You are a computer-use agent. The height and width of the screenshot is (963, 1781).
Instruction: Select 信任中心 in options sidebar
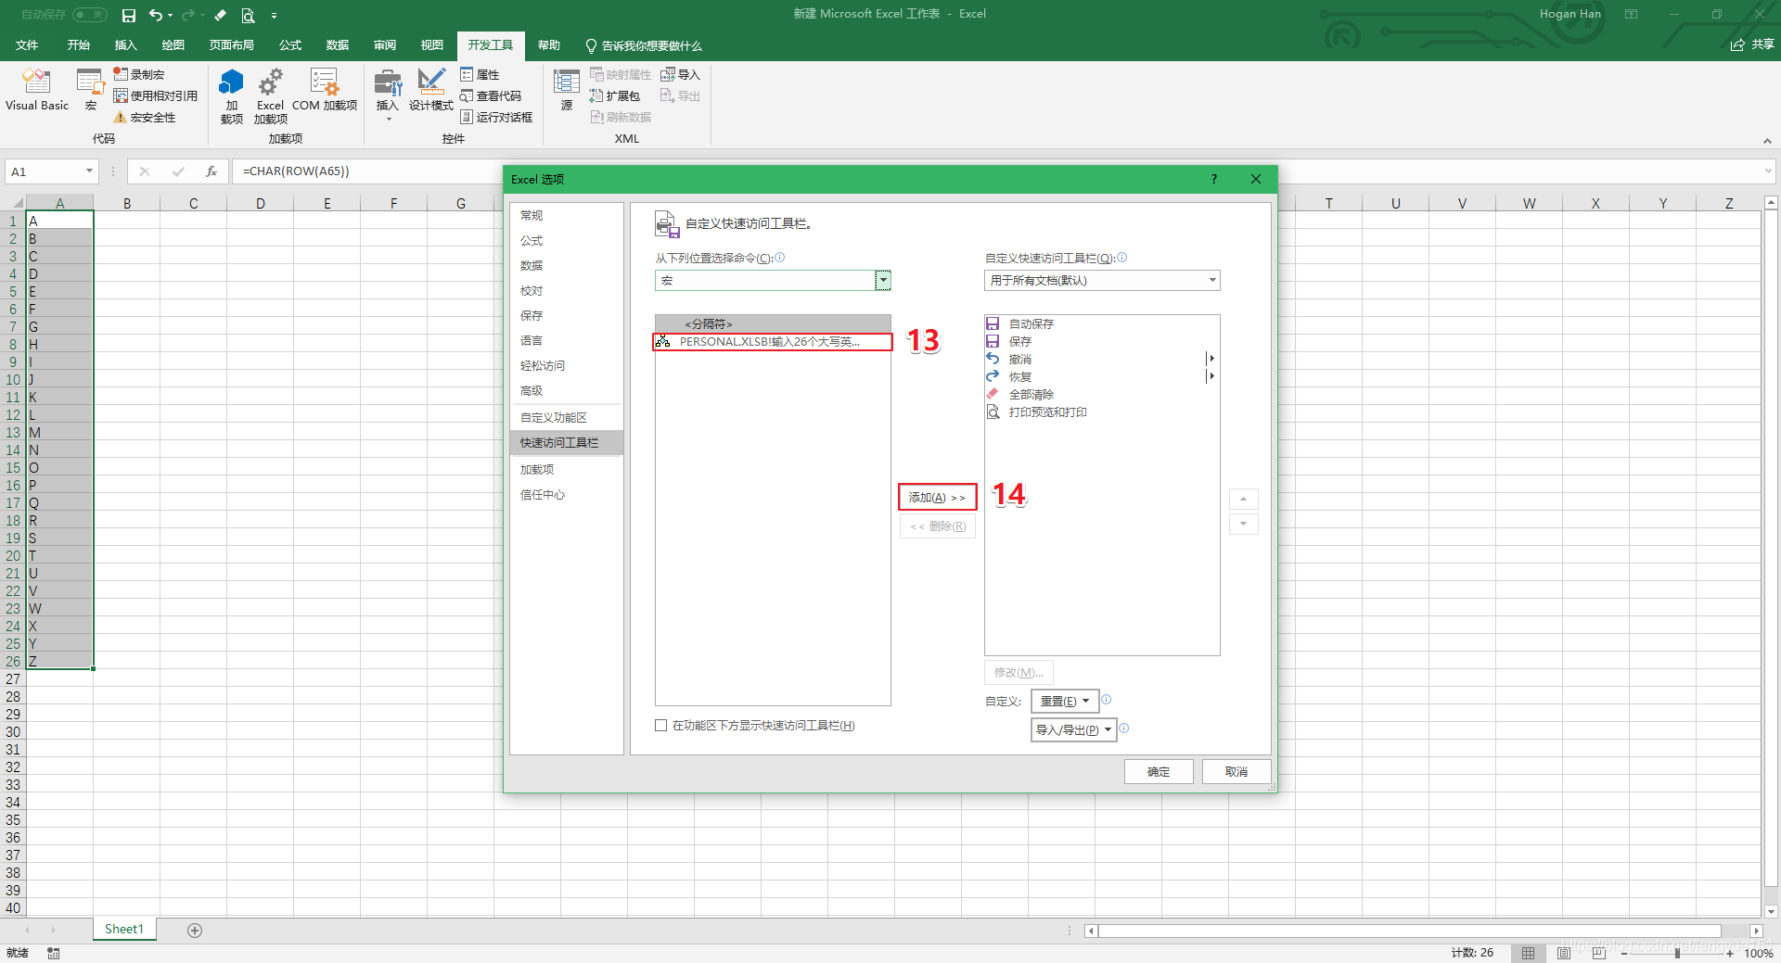(x=566, y=494)
